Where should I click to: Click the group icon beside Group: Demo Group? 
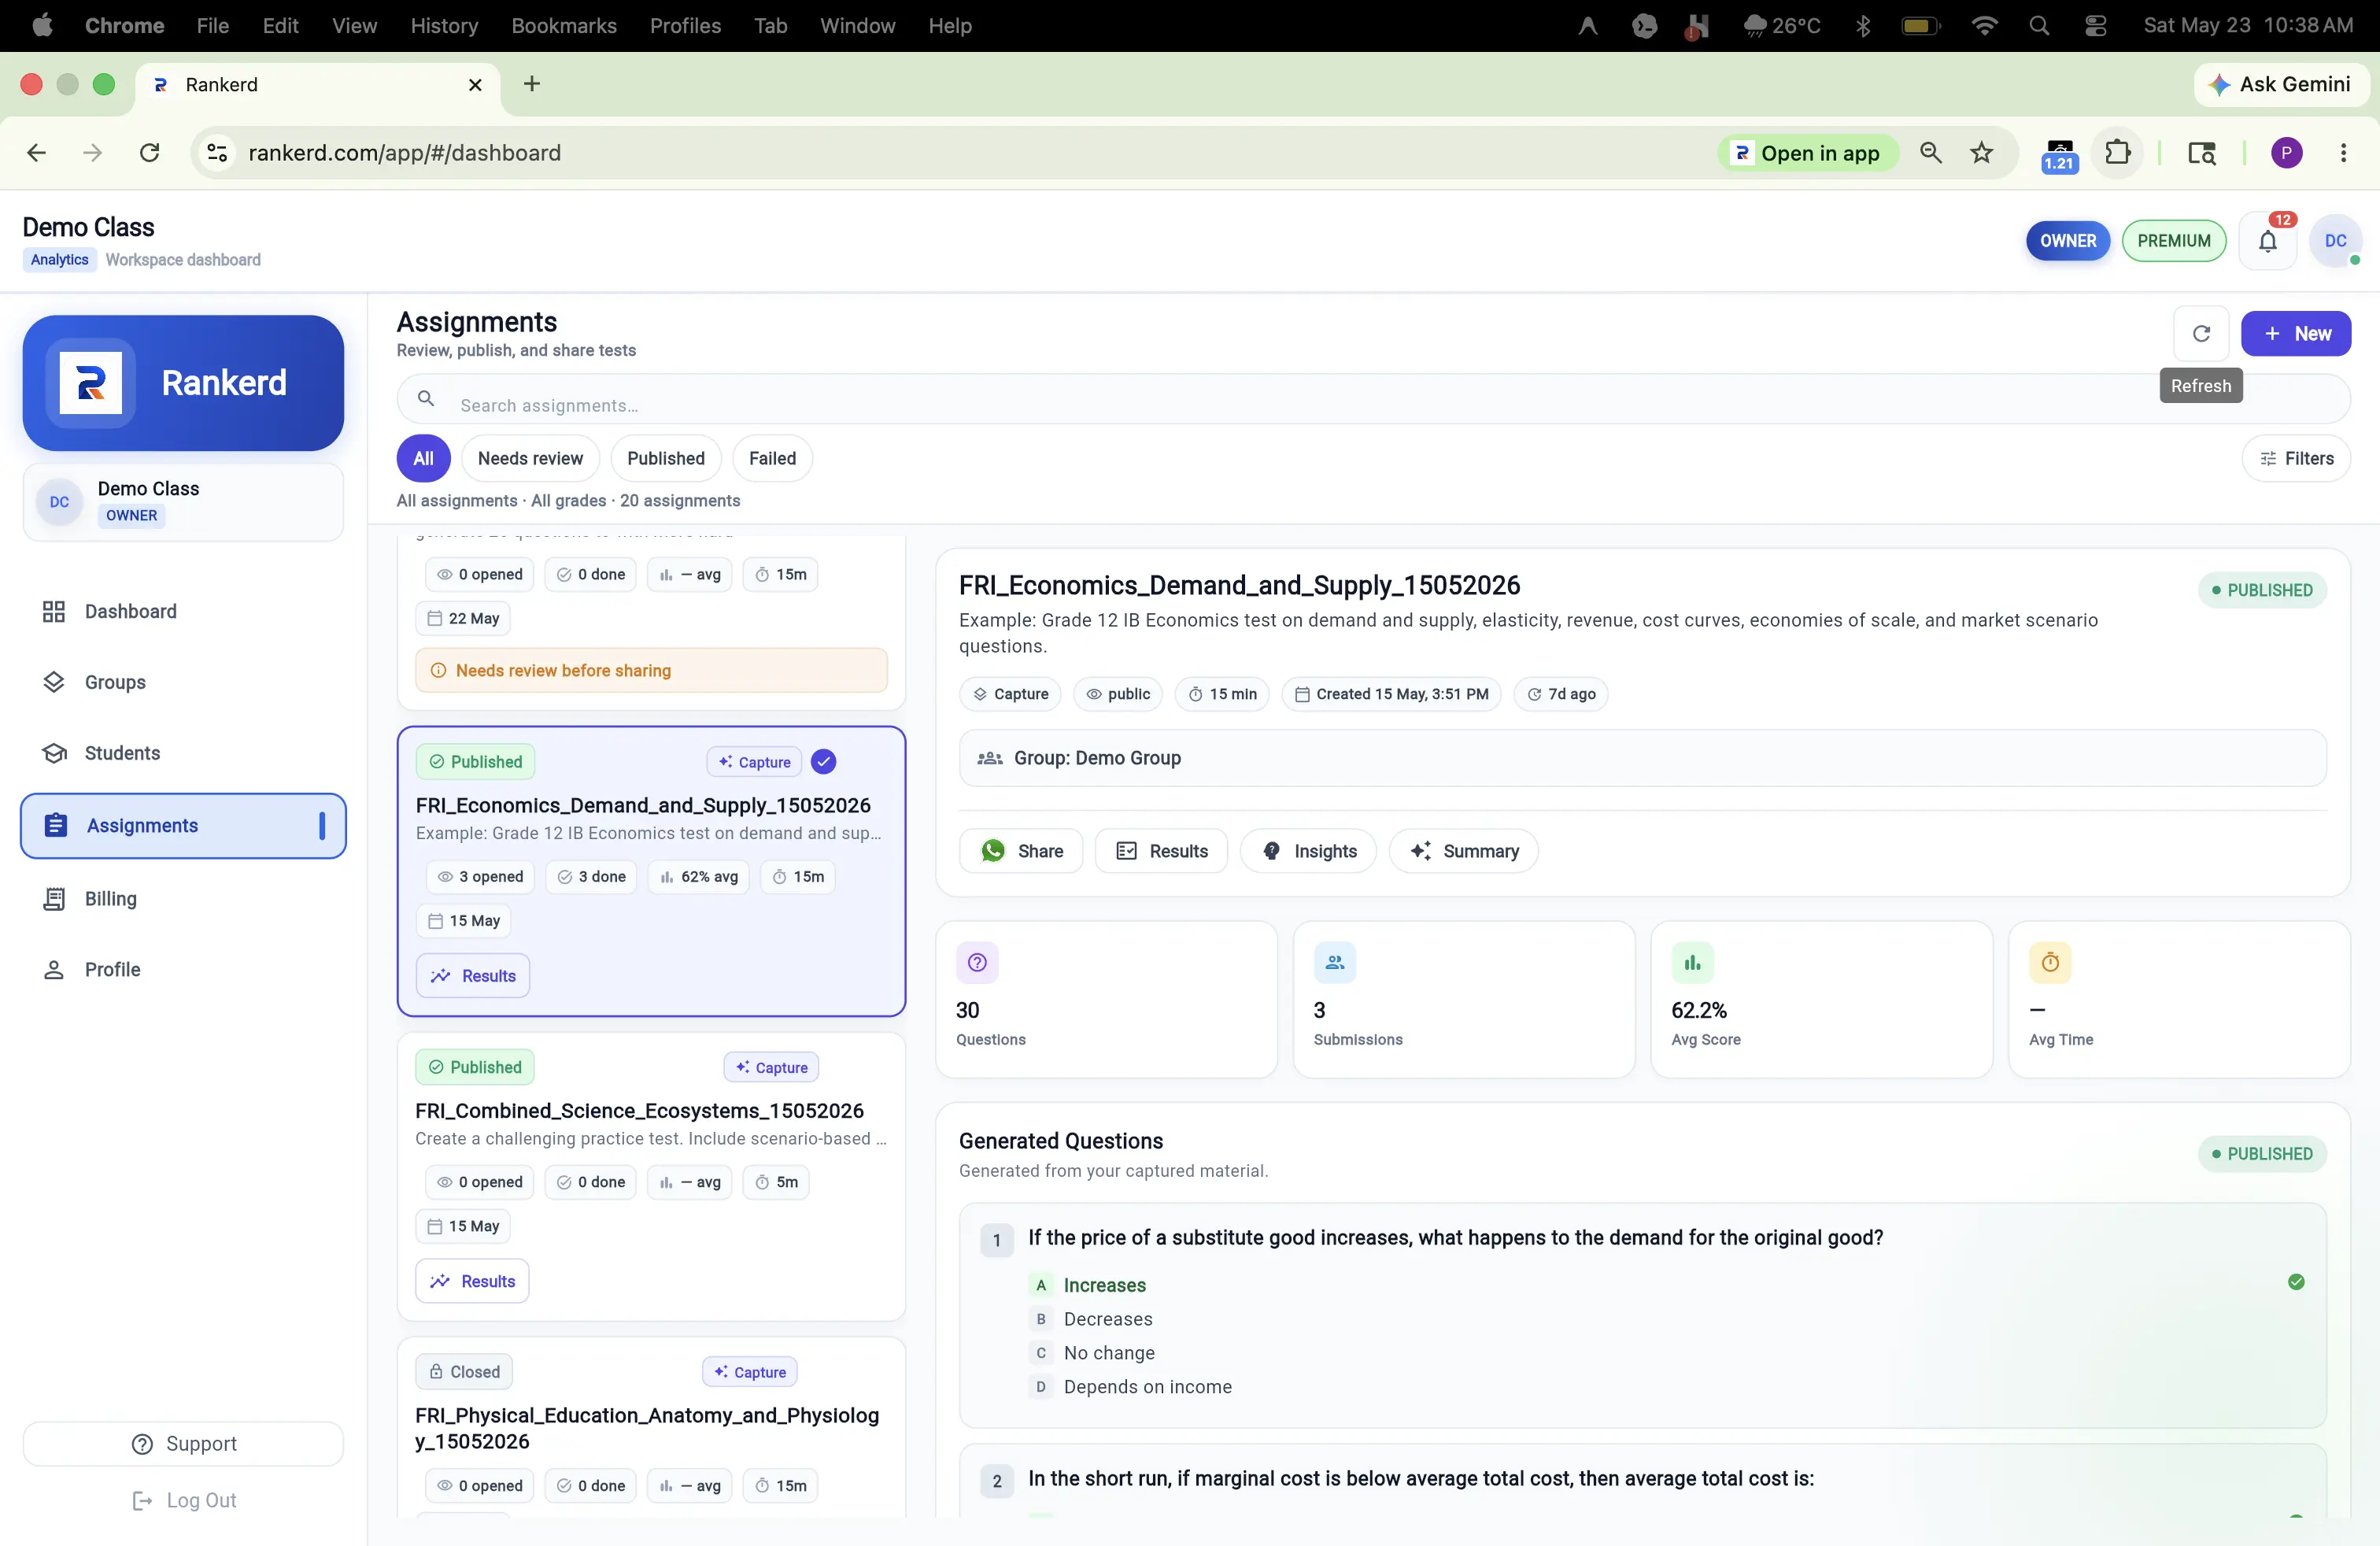tap(990, 758)
